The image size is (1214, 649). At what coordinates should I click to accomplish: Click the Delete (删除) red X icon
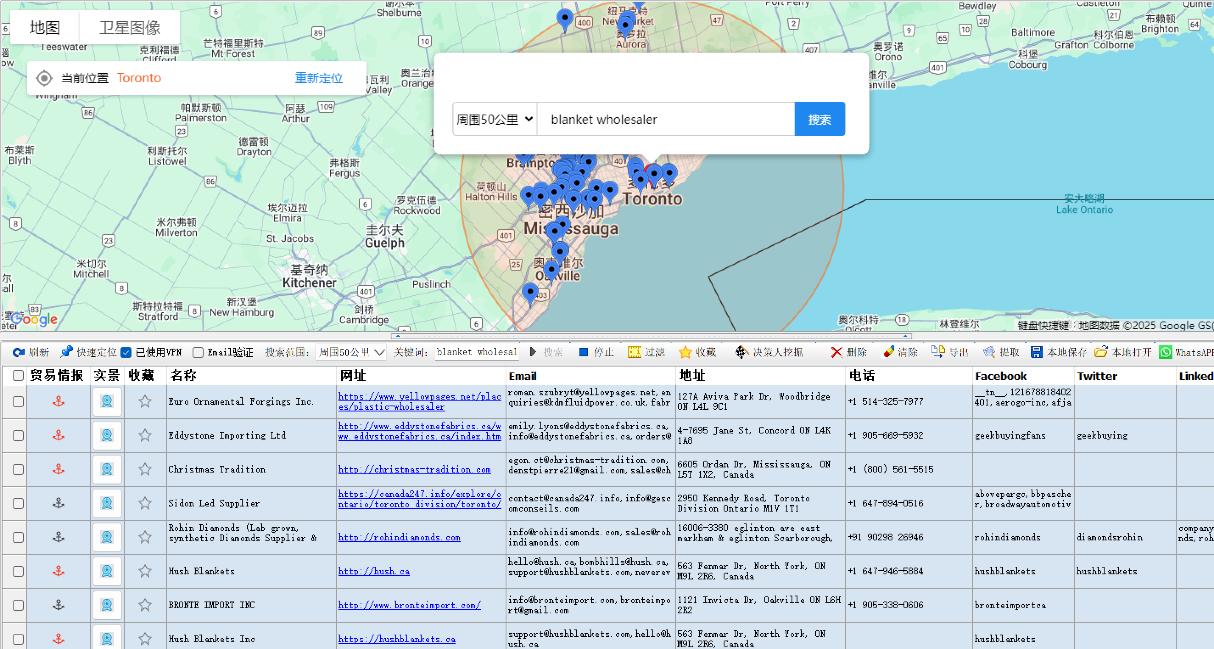836,352
